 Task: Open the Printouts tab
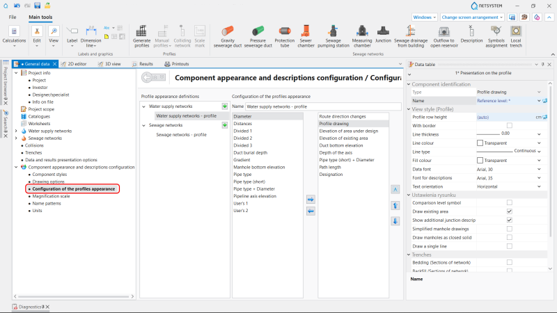click(x=177, y=64)
